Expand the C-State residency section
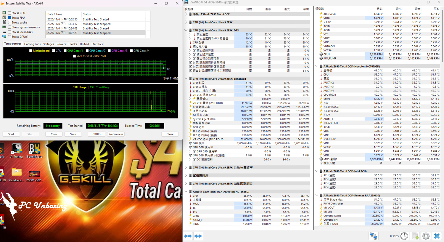The image size is (444, 242). pyautogui.click(x=186, y=167)
